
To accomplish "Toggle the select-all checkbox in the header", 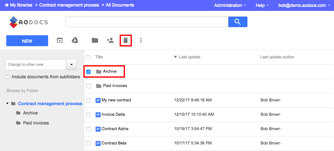I will 88,57.
